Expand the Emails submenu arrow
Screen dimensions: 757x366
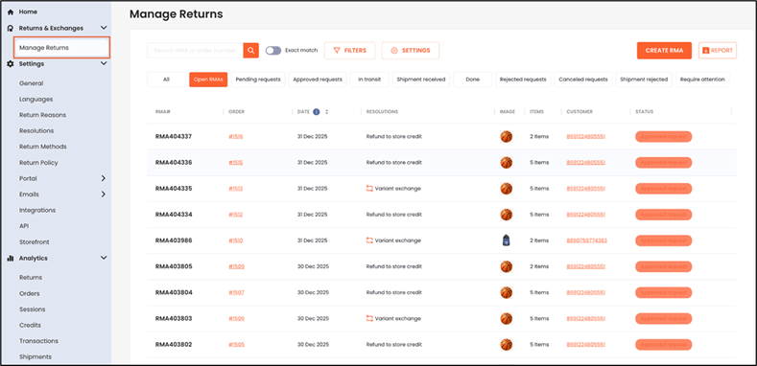click(104, 194)
